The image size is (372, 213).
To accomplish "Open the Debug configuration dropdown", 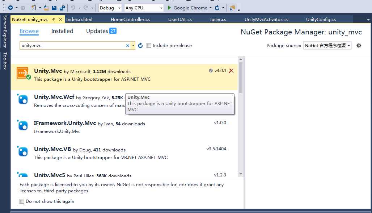I will [110, 8].
